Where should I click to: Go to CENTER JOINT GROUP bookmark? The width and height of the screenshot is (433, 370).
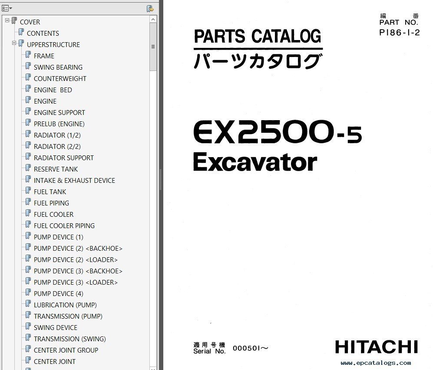[66, 350]
